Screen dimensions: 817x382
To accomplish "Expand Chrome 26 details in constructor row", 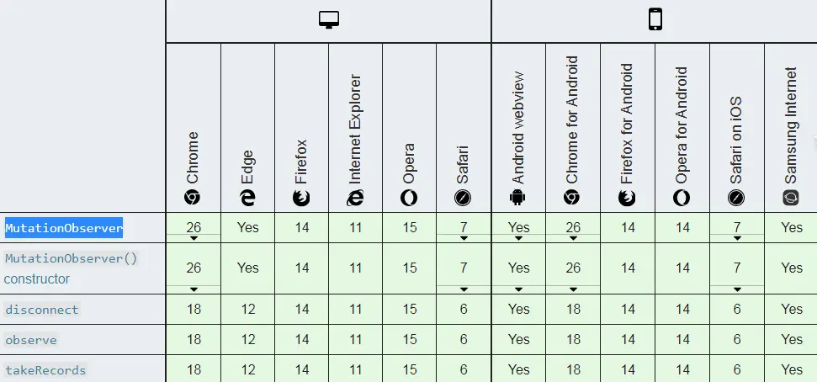I will [194, 289].
